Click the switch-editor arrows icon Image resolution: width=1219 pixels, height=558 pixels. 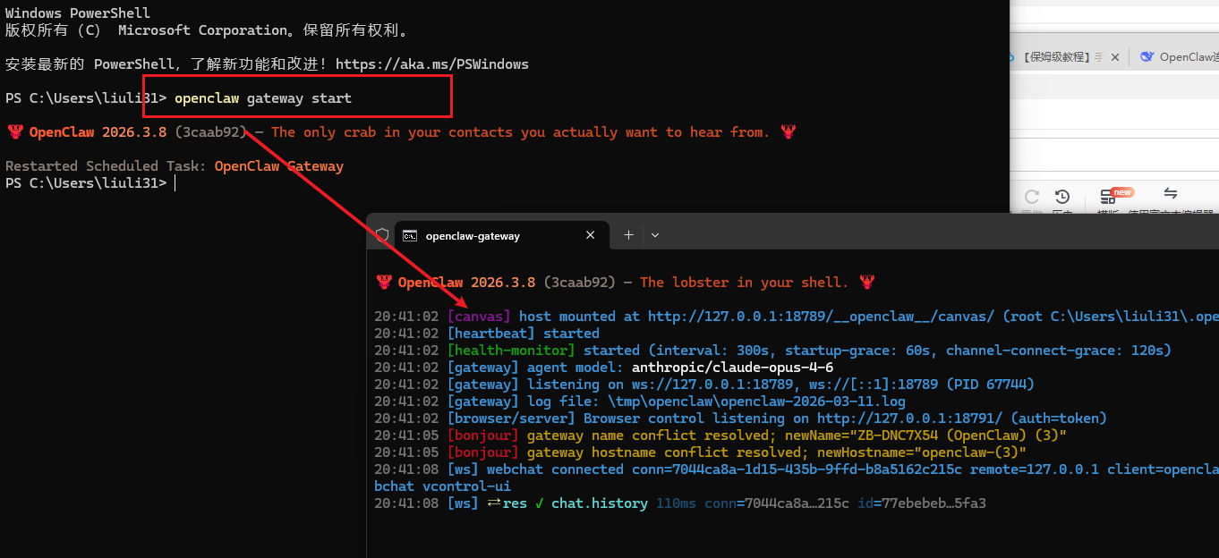point(1170,194)
